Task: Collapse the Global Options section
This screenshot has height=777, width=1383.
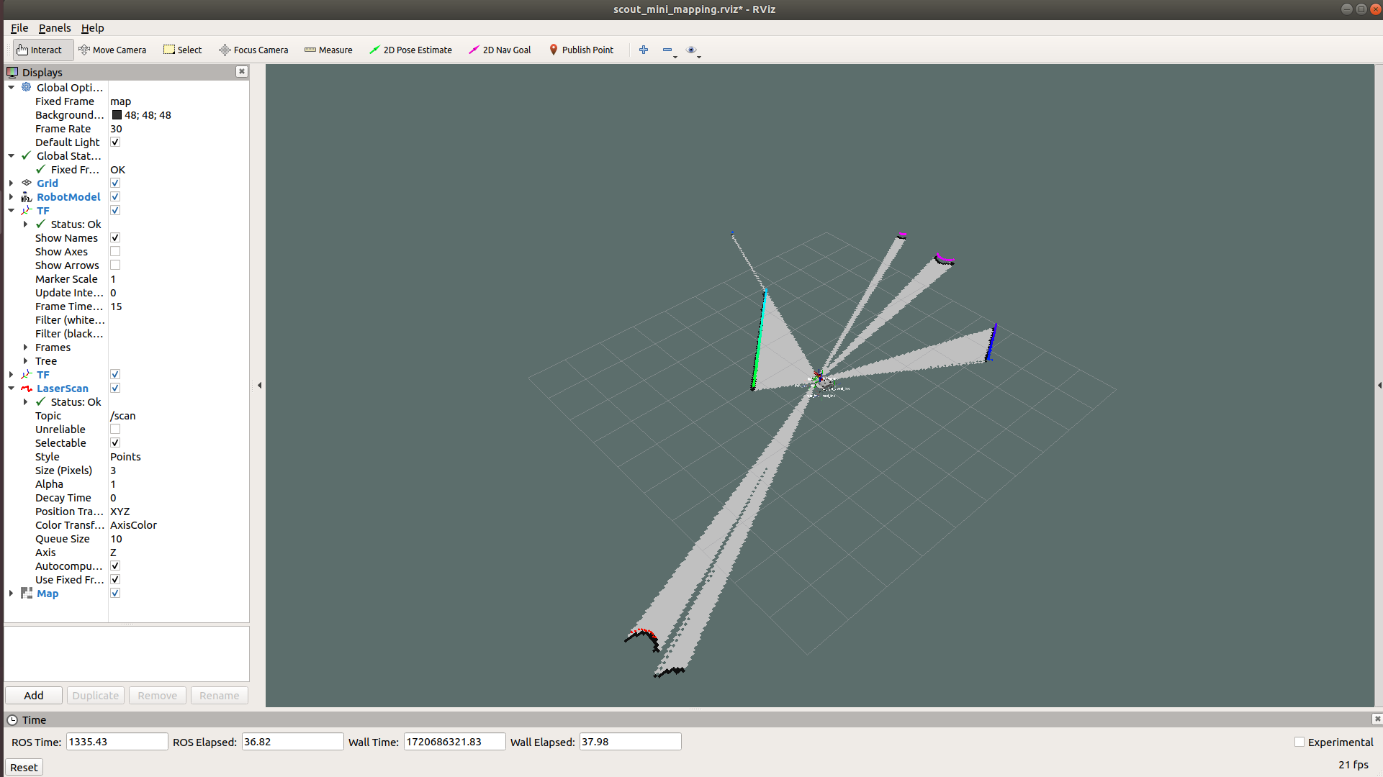Action: click(x=12, y=87)
